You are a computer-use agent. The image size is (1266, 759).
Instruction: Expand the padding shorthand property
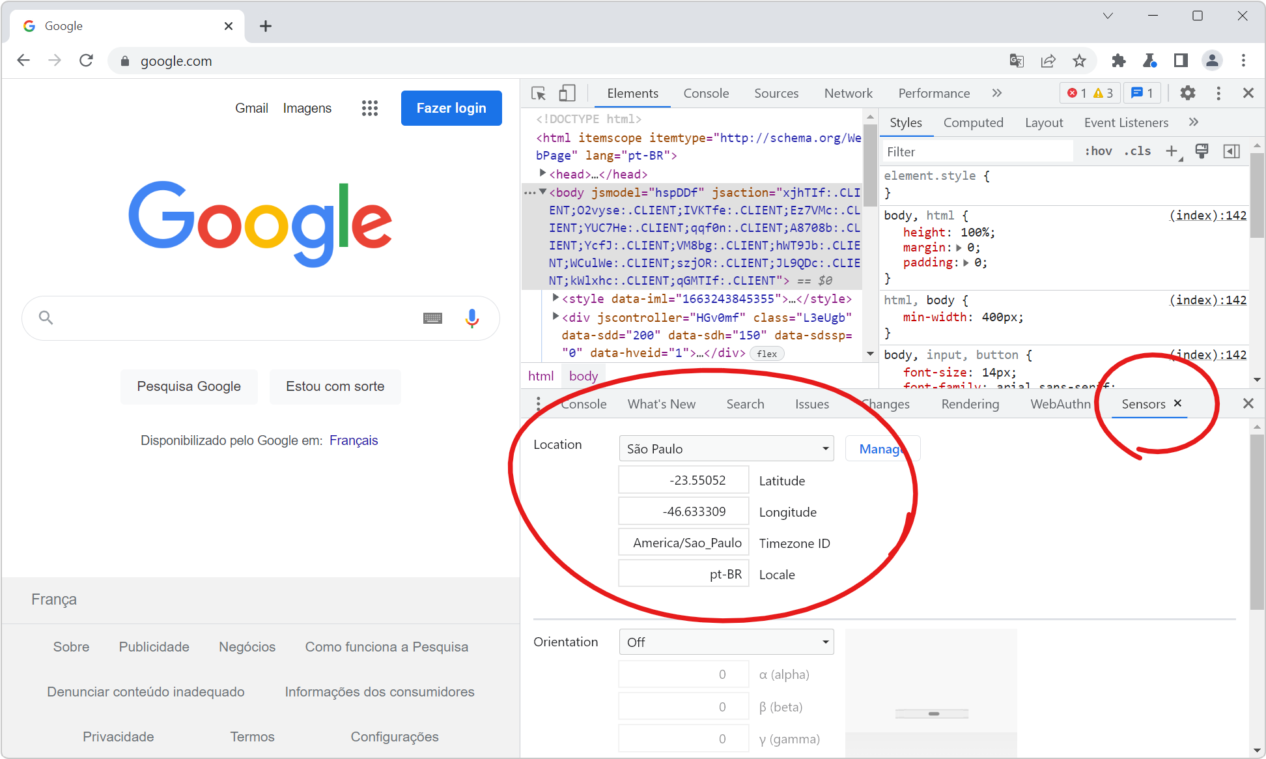966,263
